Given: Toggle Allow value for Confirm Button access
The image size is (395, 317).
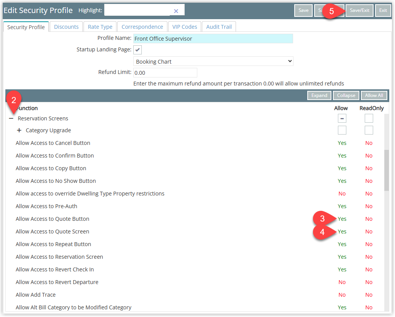Looking at the screenshot, I should [x=342, y=156].
